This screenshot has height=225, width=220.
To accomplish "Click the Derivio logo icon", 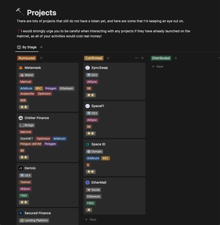I will [21, 168].
